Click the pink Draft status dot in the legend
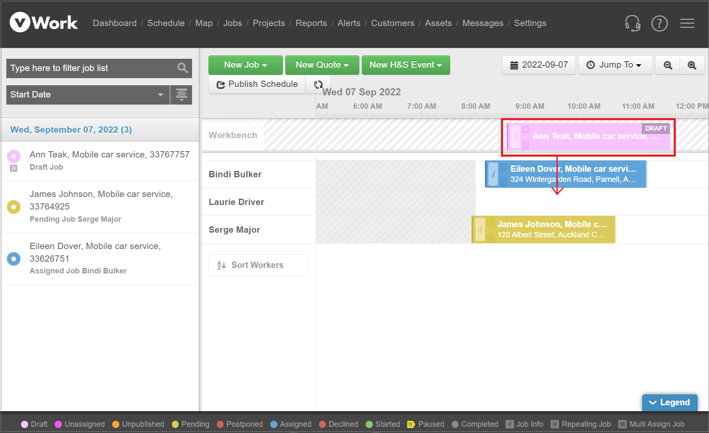The image size is (709, 433). point(25,424)
